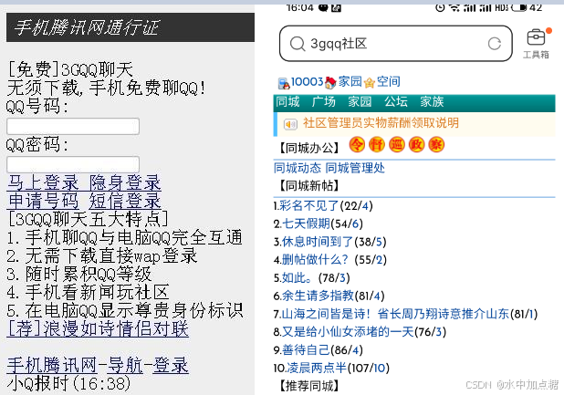The height and width of the screenshot is (395, 564).
Task: Click the search magnifier icon
Action: pos(298,44)
